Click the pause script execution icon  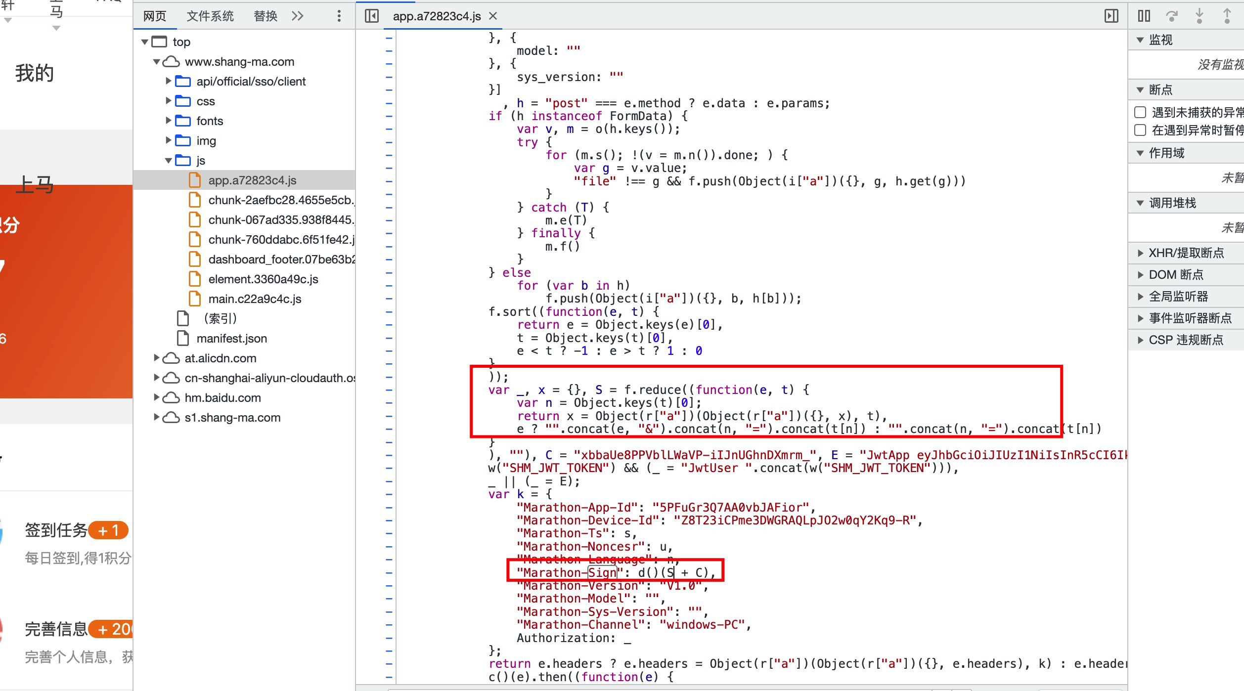(1144, 16)
